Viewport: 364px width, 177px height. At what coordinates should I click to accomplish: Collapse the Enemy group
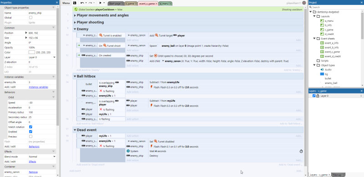pyautogui.click(x=75, y=29)
